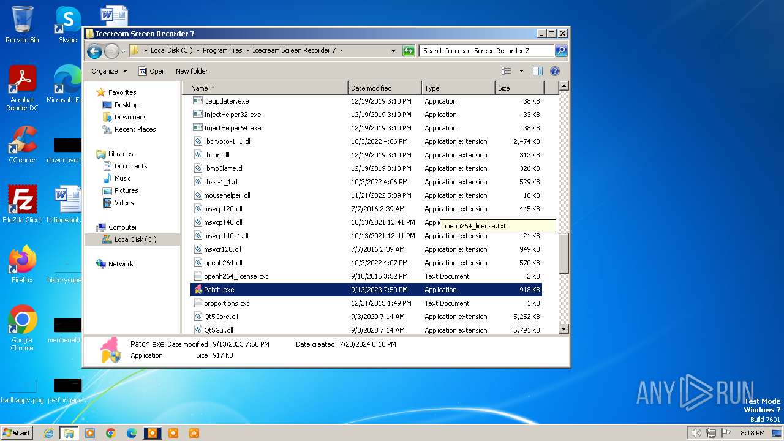Open Microsoft Edge from the taskbar
784x441 pixels.
(132, 433)
